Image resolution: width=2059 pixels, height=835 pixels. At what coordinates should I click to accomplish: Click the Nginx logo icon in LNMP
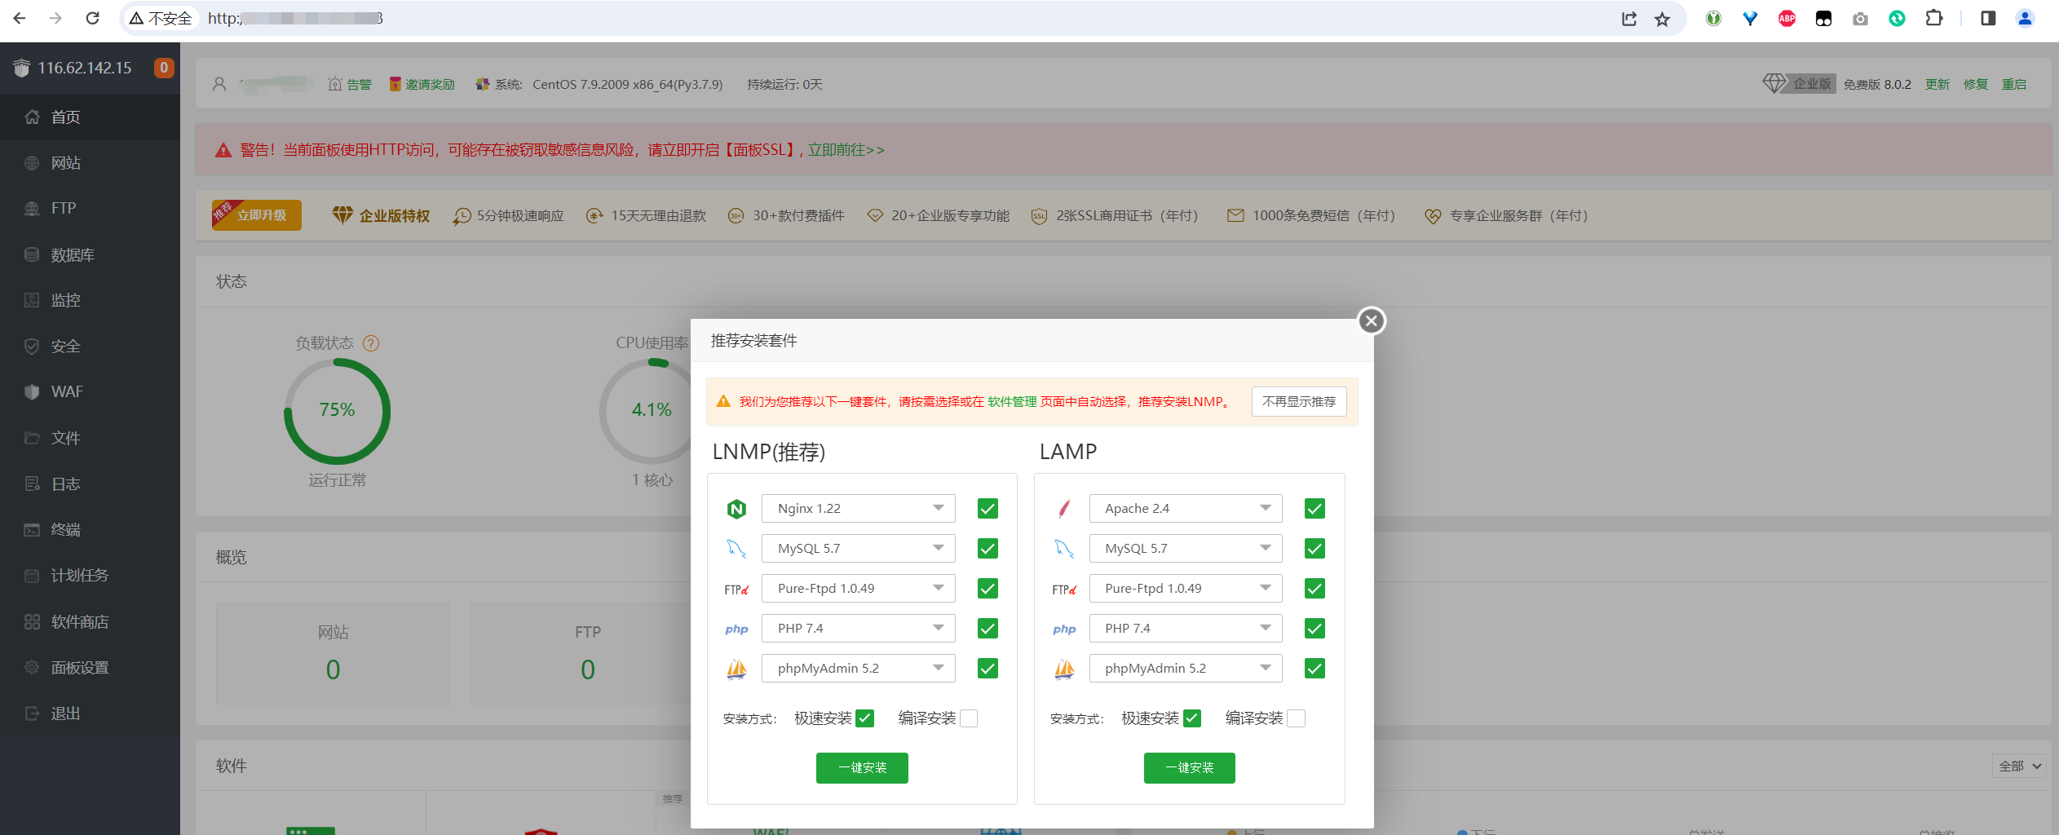coord(736,509)
